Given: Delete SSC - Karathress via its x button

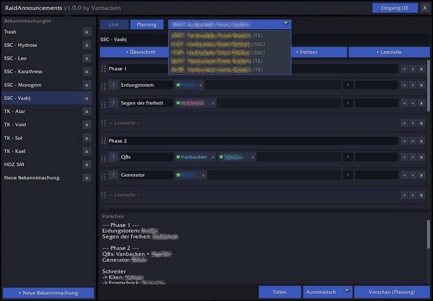Looking at the screenshot, I should [x=87, y=72].
